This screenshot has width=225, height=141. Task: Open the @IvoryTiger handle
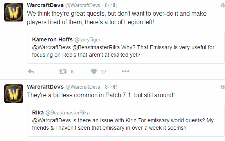[87, 40]
